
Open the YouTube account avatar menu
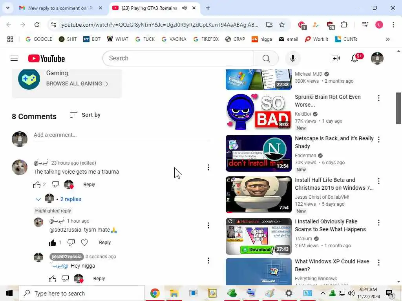pyautogui.click(x=377, y=58)
